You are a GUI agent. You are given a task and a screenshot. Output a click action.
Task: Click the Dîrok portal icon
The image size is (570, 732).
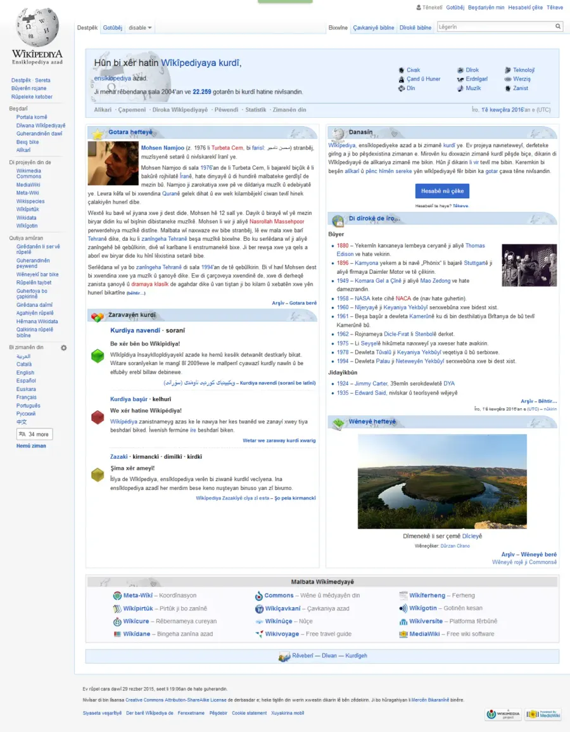click(460, 70)
